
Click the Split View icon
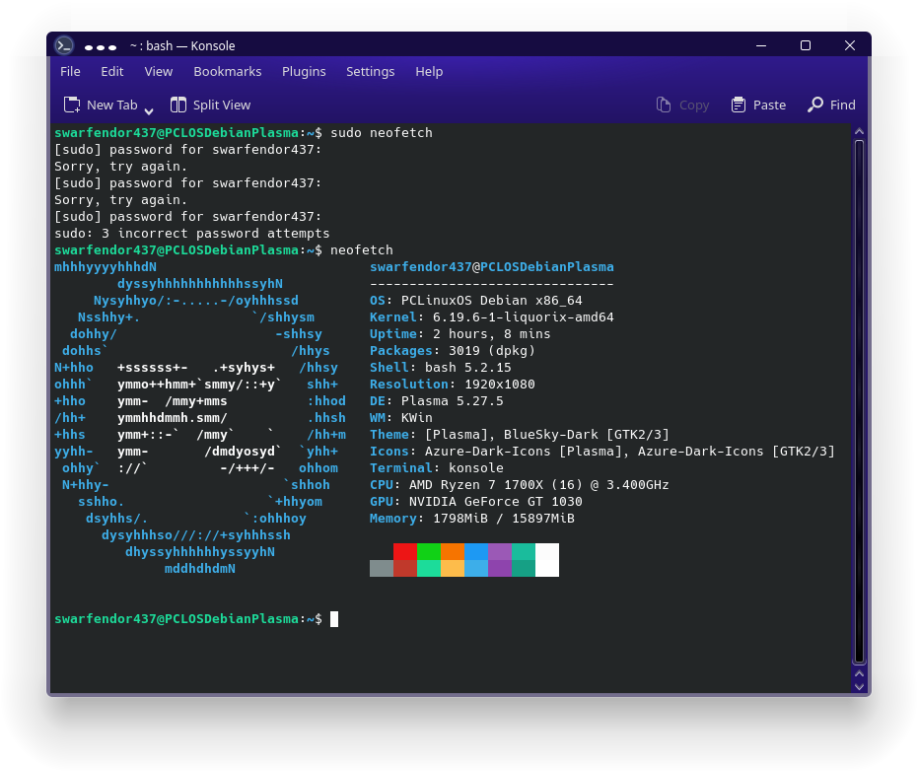(177, 105)
